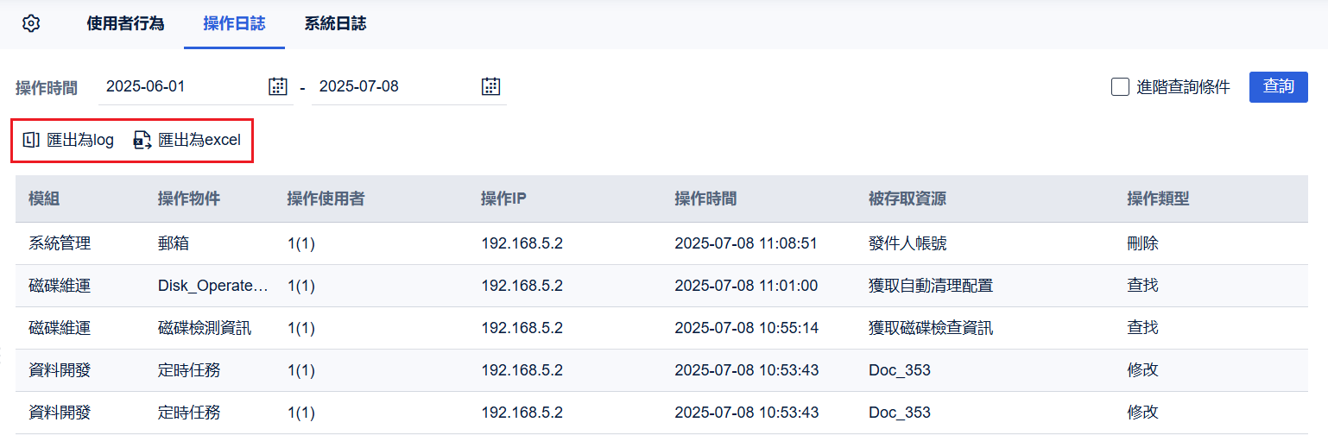Select the 郵箱 row at 11:08:51

pos(174,243)
